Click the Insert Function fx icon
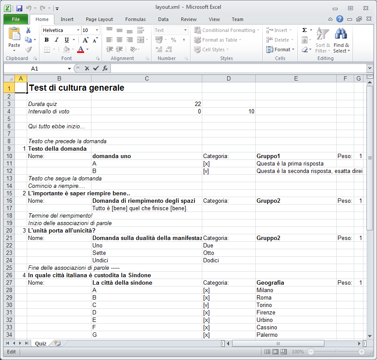 click(105, 68)
